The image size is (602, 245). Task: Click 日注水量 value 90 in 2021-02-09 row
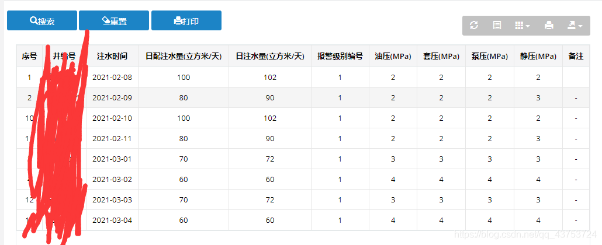tap(270, 98)
